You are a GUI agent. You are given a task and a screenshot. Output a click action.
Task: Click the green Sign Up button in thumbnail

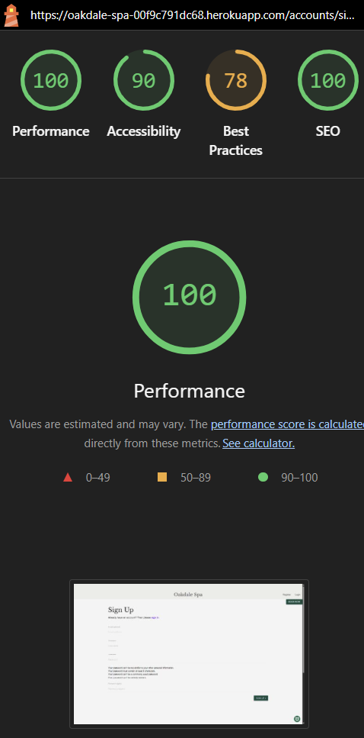click(x=260, y=698)
